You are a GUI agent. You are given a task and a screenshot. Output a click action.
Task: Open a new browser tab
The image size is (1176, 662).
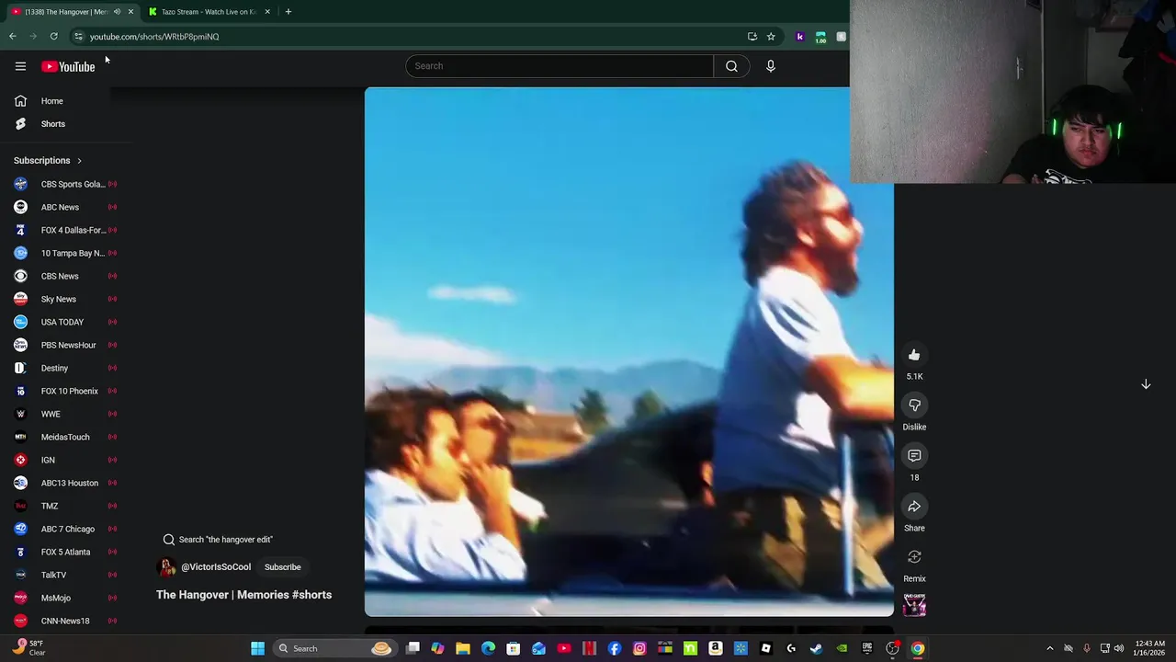[288, 12]
